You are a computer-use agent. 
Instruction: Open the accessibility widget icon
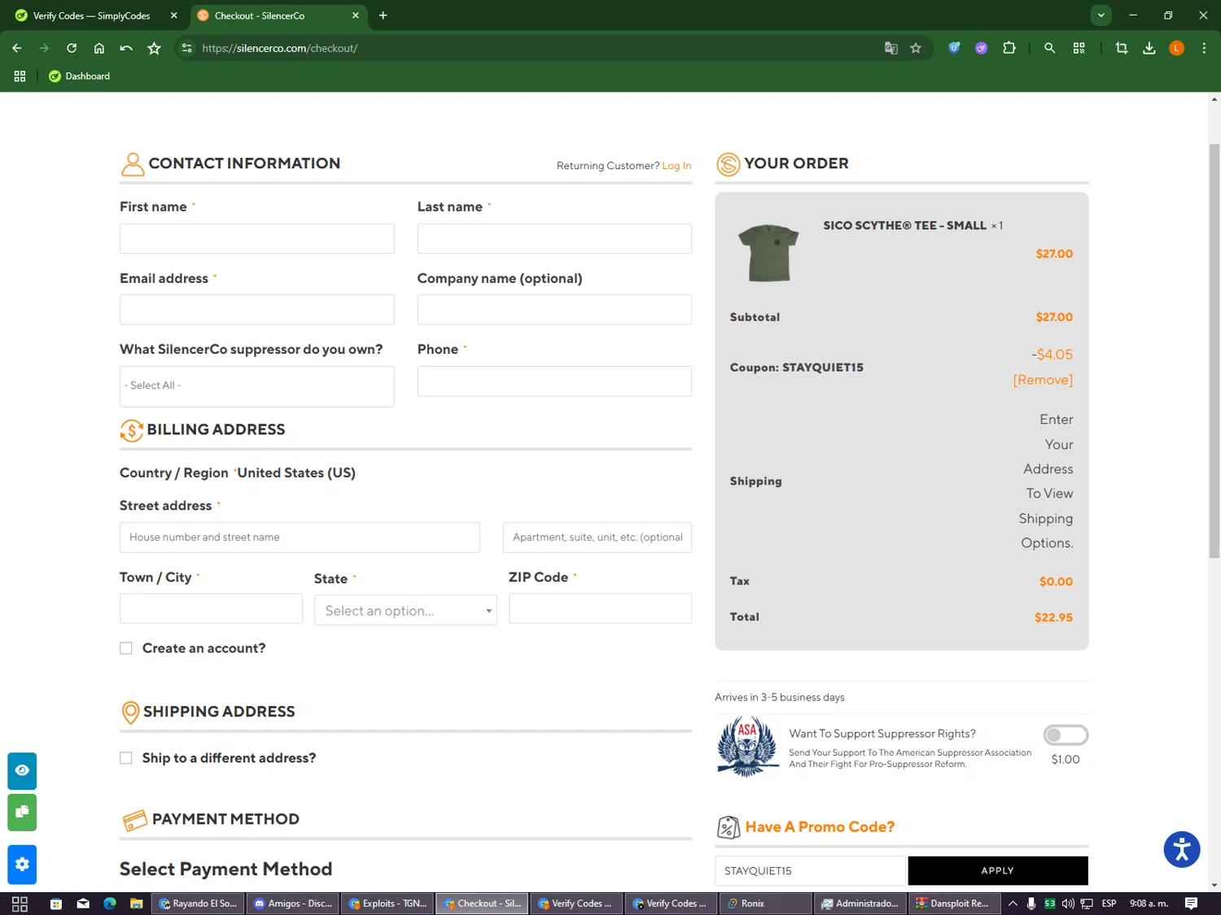(x=1182, y=850)
